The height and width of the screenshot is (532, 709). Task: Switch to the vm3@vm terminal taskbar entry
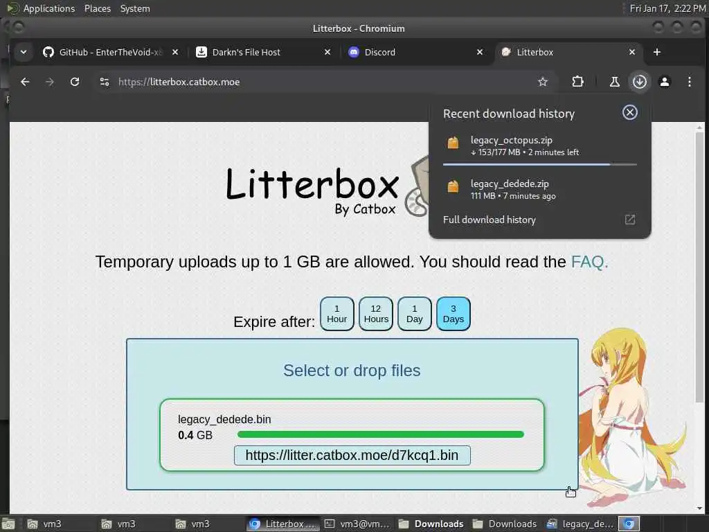pyautogui.click(x=357, y=524)
